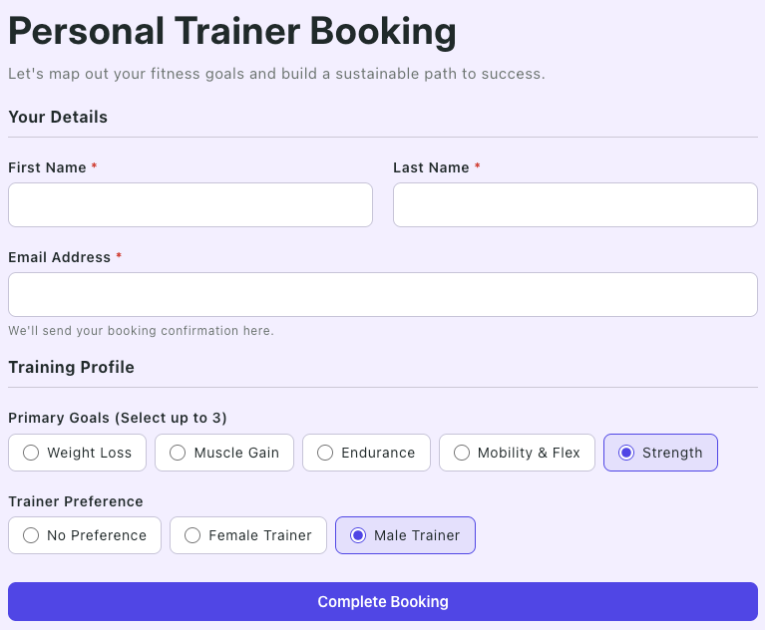Click the 'Email Address' field label
This screenshot has height=630, width=765.
click(x=60, y=257)
